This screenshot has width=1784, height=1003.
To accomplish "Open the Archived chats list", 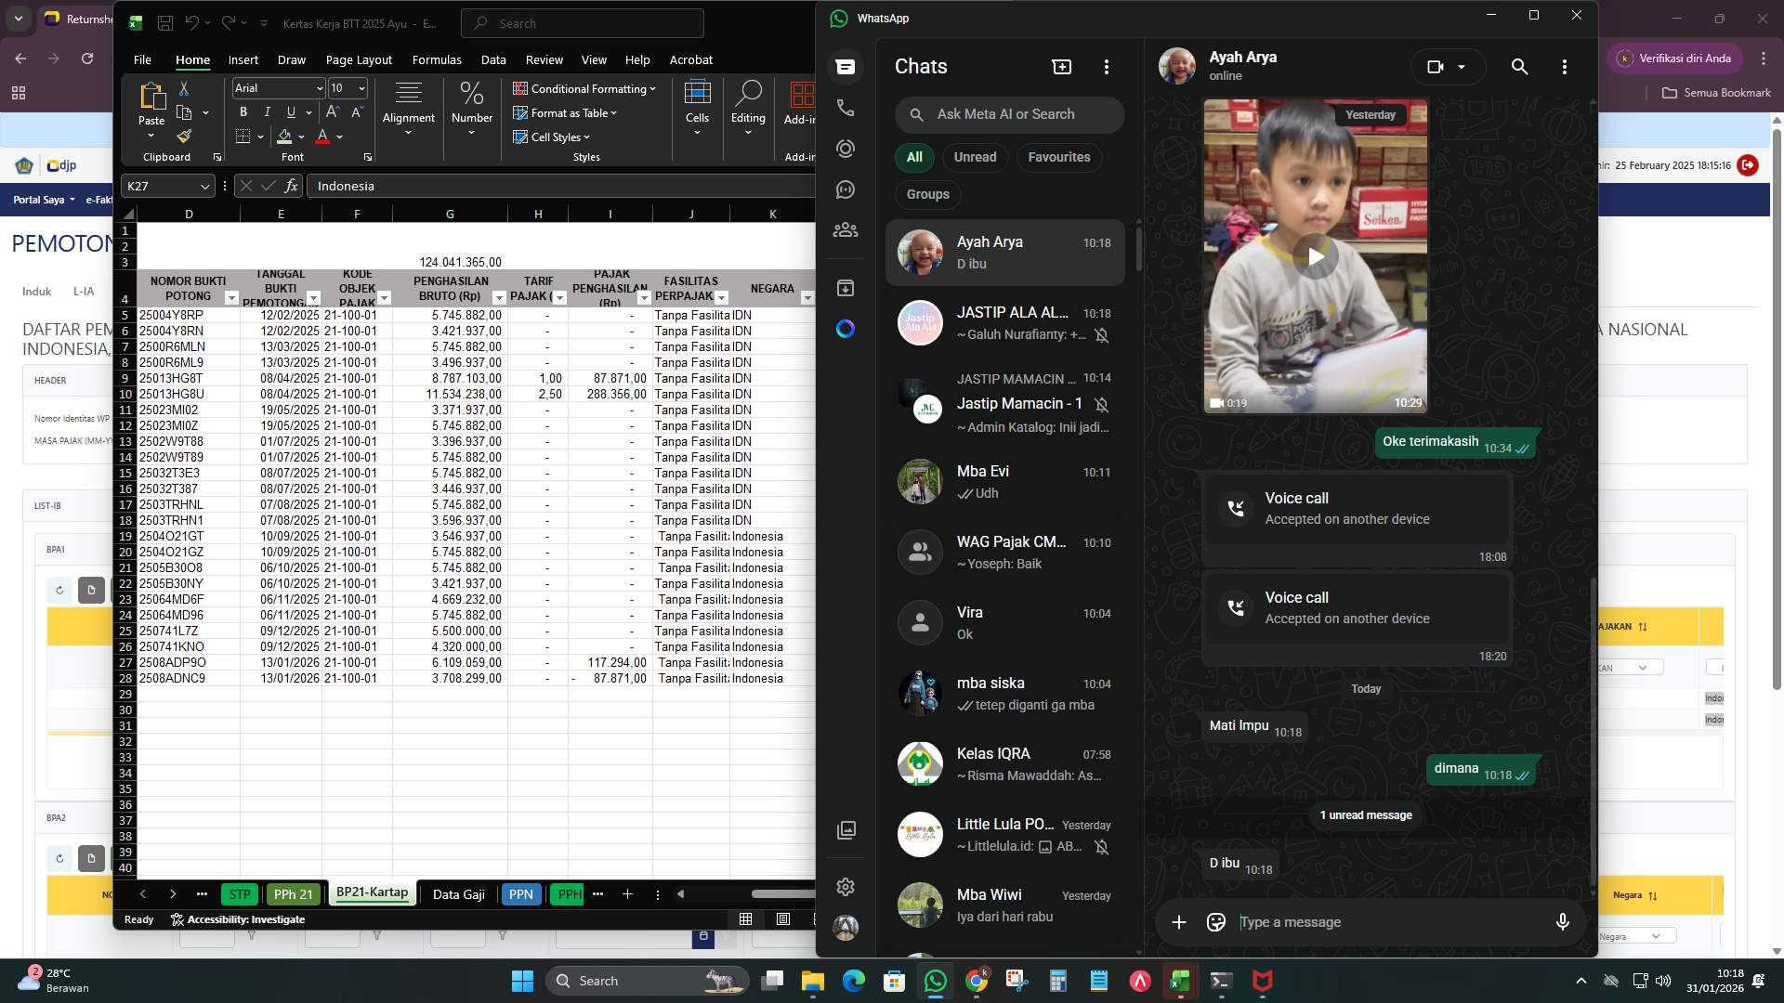I will (845, 288).
